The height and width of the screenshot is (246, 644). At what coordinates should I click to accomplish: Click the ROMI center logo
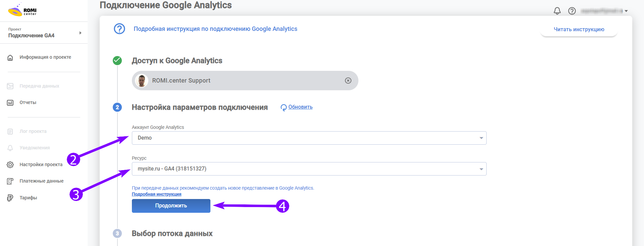(22, 10)
